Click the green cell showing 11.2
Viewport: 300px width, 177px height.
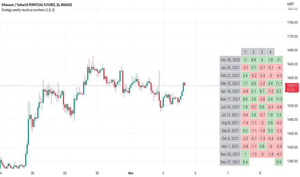[x=279, y=99]
